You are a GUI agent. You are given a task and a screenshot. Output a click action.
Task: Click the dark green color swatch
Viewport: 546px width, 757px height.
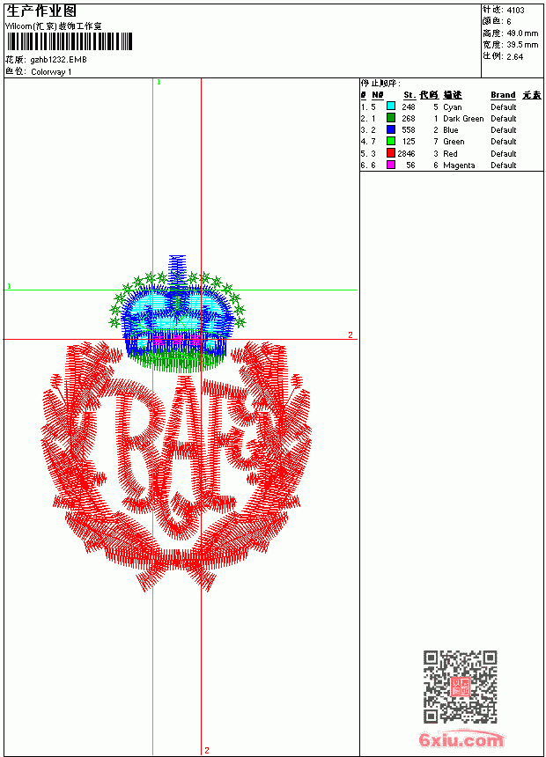coord(391,118)
